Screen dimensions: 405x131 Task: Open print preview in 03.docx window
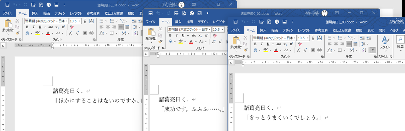pyautogui.click(x=269, y=22)
